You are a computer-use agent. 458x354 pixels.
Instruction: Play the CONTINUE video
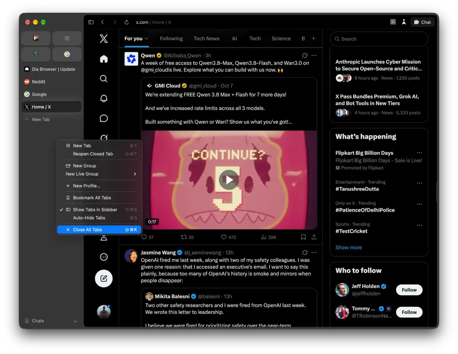[229, 180]
